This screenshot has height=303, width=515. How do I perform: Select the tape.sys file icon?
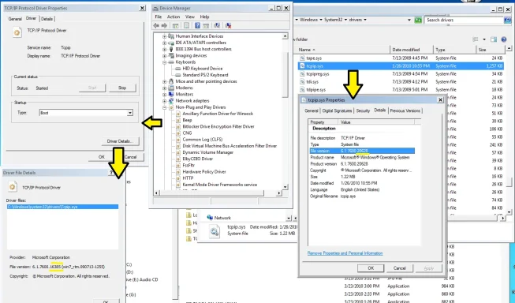pyautogui.click(x=302, y=58)
